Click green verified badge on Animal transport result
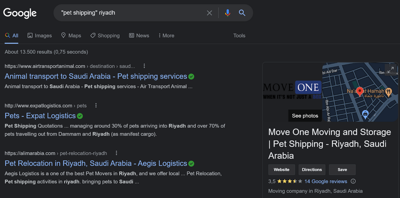Viewport: 400px width, 198px height. click(x=191, y=76)
